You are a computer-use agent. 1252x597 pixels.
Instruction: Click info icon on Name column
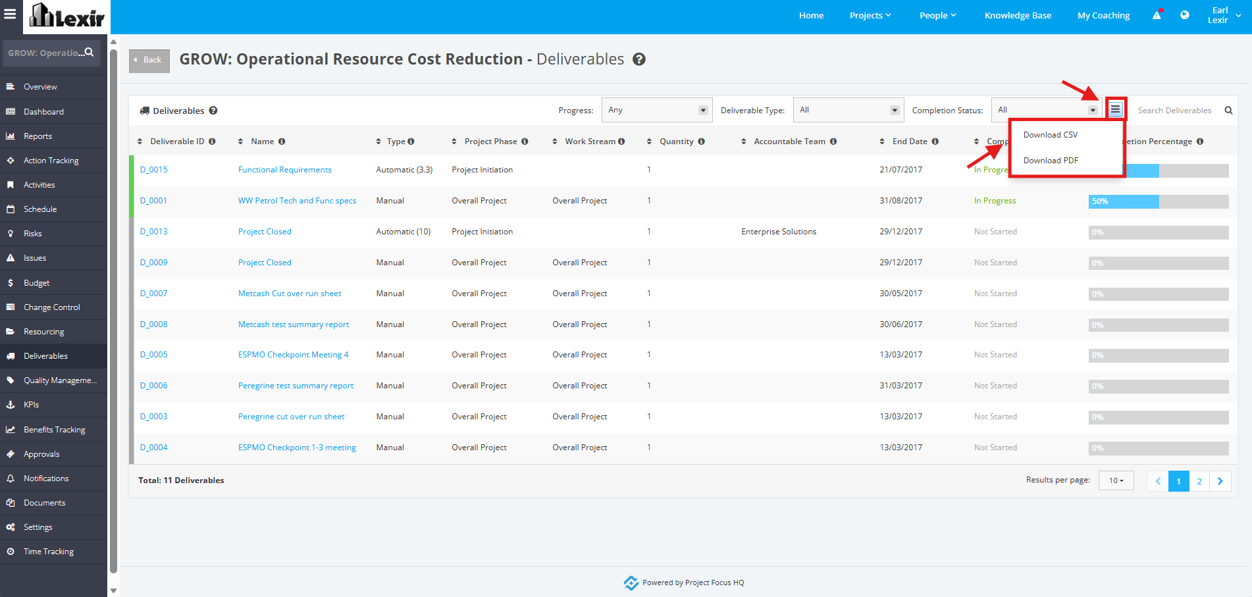282,142
